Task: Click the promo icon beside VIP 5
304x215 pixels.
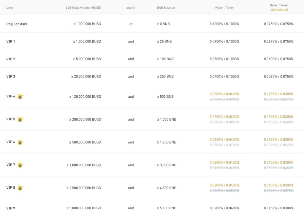Action: click(20, 119)
